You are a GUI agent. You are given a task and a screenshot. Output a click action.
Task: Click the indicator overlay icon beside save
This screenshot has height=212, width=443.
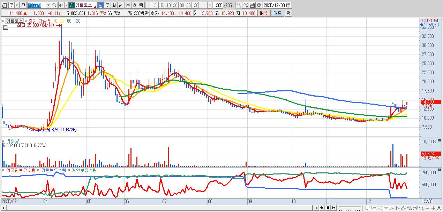click(246, 5)
